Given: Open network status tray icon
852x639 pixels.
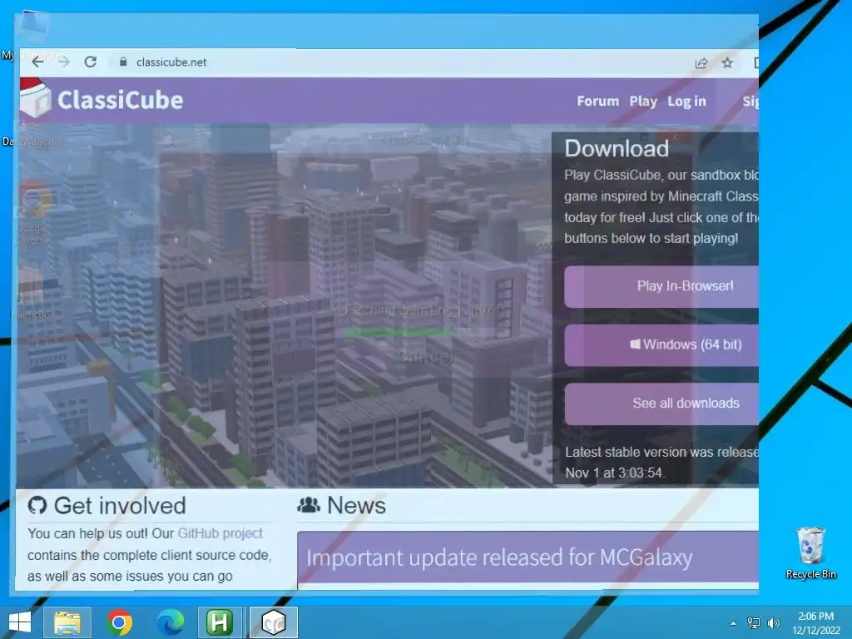Looking at the screenshot, I should click(754, 623).
